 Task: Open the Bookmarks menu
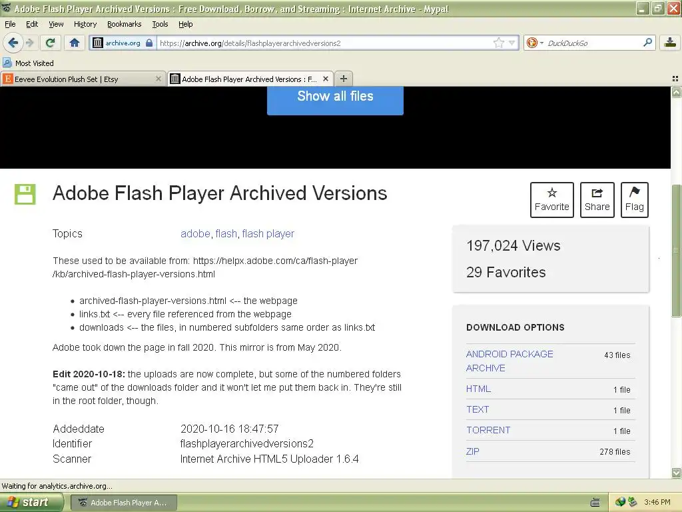click(x=124, y=24)
